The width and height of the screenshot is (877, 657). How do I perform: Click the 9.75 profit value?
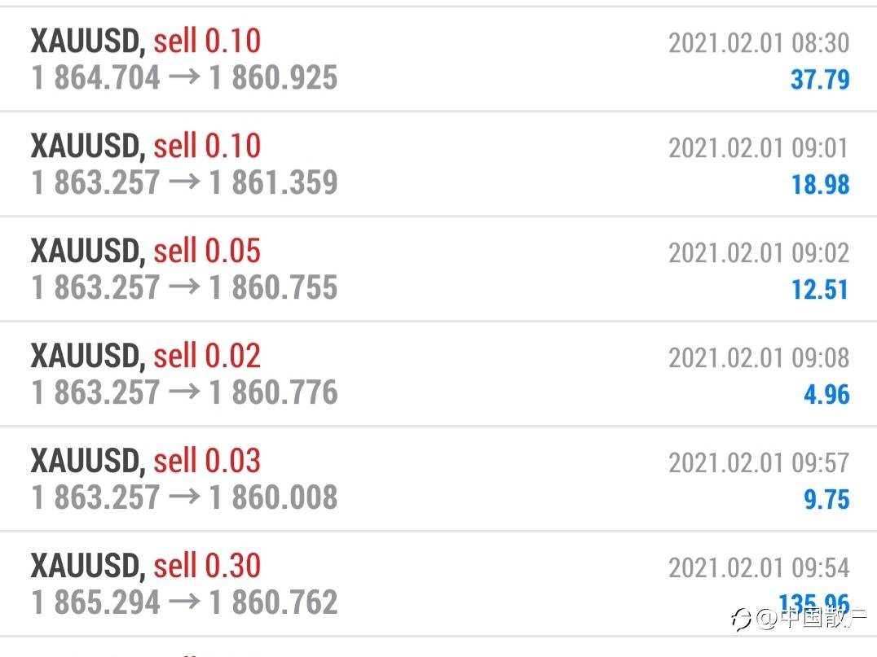tap(826, 499)
